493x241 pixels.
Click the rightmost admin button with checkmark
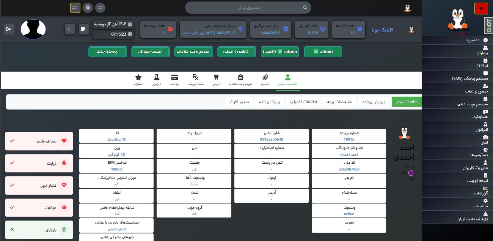click(323, 52)
